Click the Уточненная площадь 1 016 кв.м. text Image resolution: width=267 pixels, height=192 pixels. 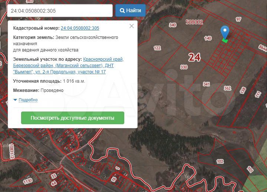click(x=49, y=81)
